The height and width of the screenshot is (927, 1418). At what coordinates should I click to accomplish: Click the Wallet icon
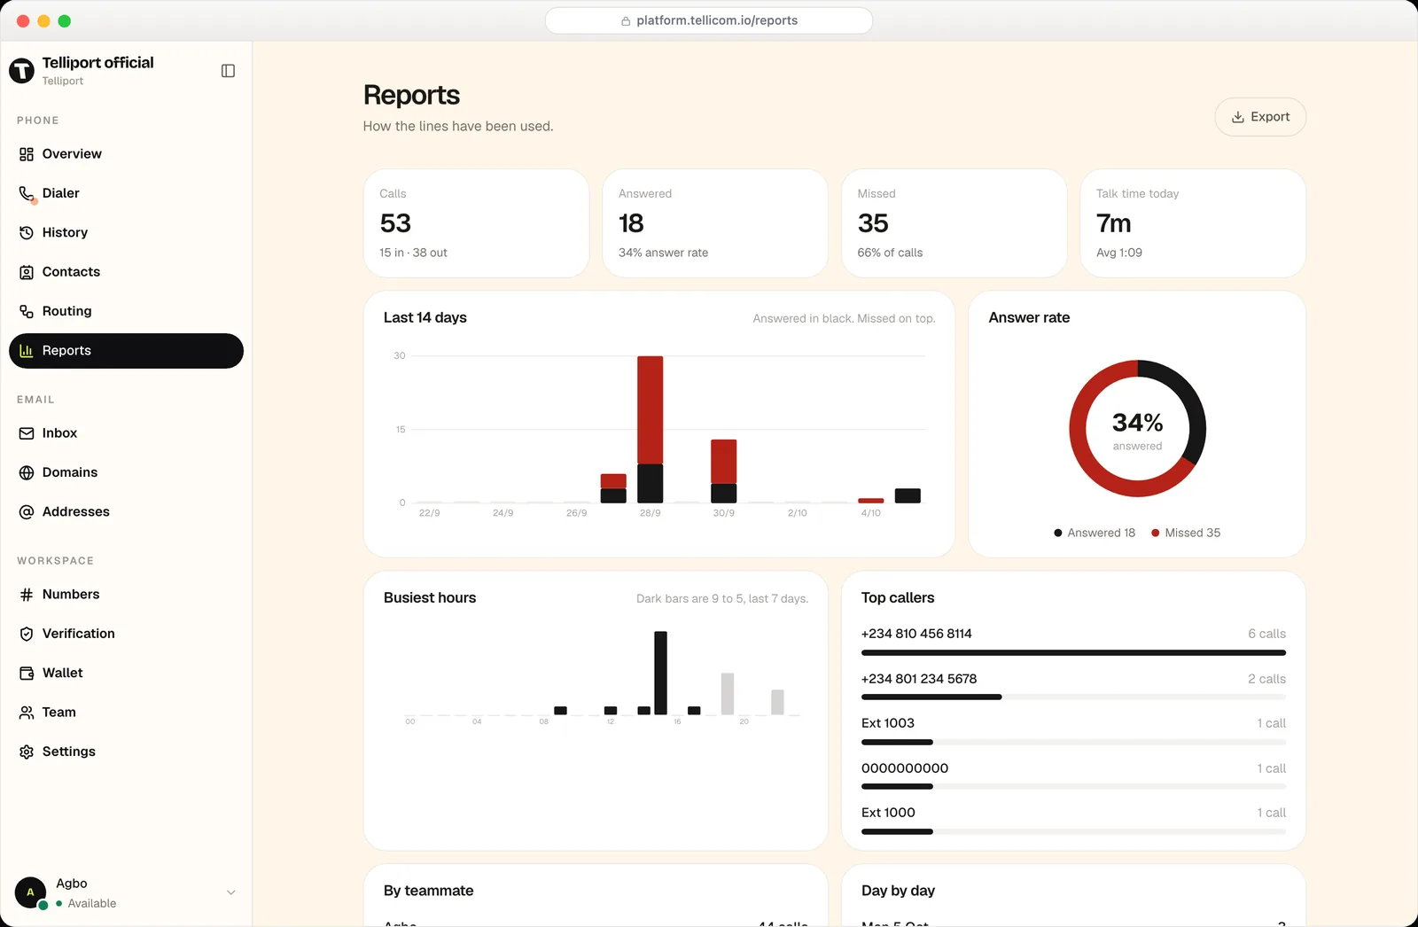(x=27, y=674)
